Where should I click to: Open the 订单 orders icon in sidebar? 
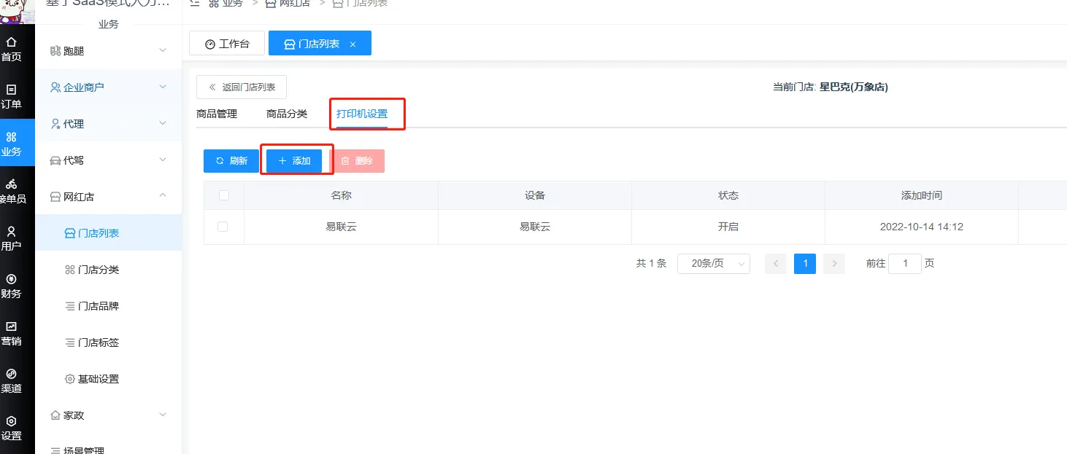click(11, 90)
